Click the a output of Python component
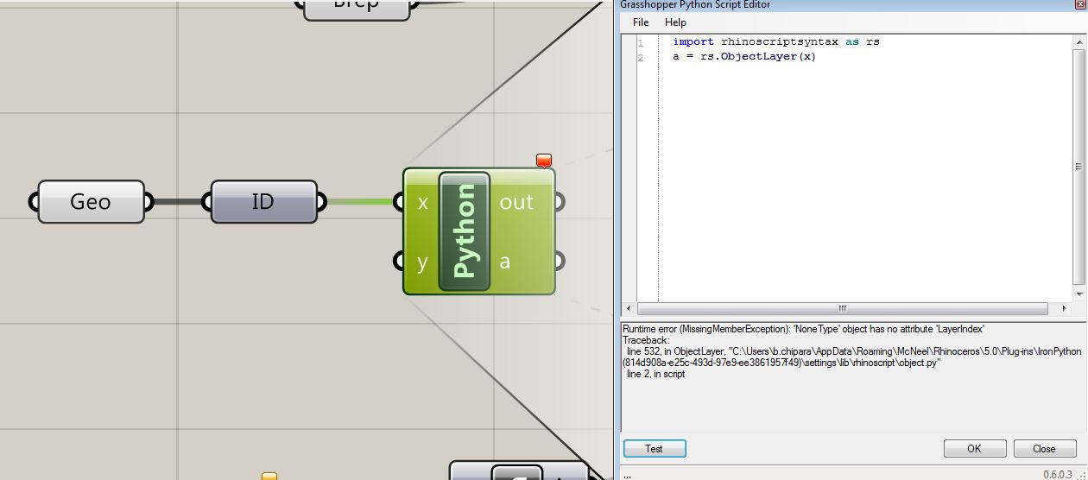 505,262
